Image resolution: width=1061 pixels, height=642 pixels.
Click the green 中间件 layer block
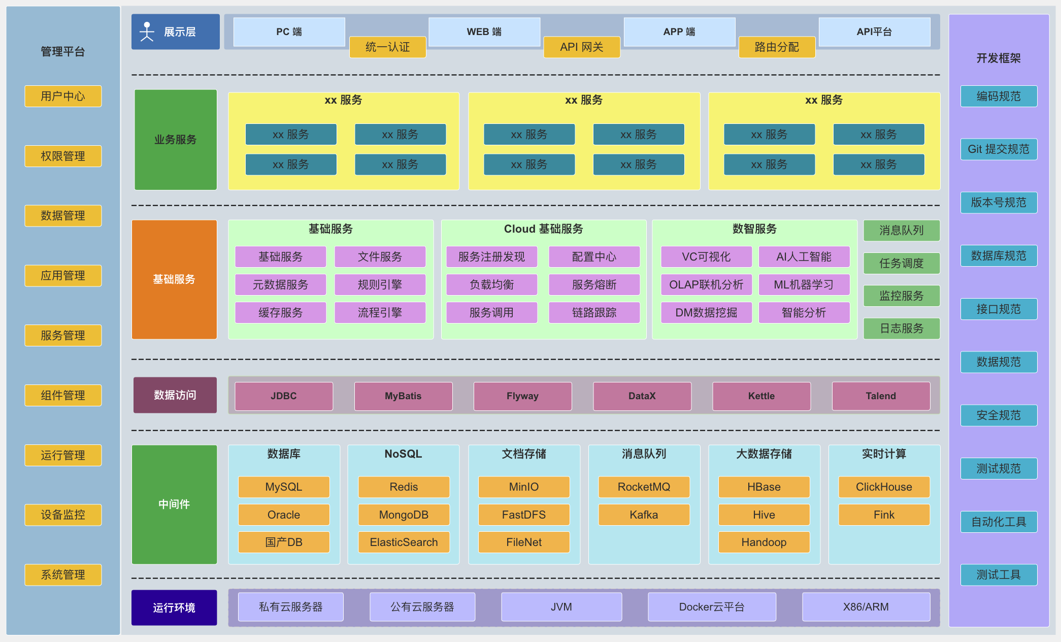[174, 504]
